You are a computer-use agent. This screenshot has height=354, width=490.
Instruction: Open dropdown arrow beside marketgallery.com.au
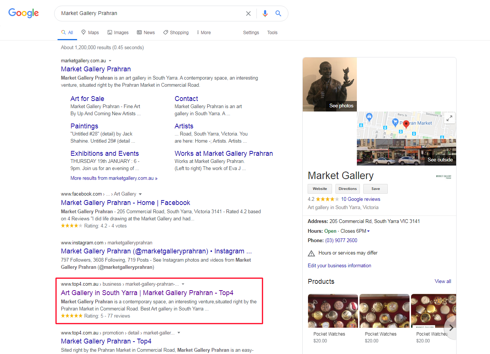(110, 61)
